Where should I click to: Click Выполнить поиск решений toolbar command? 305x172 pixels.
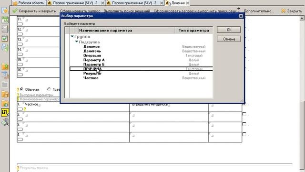pos(127,11)
